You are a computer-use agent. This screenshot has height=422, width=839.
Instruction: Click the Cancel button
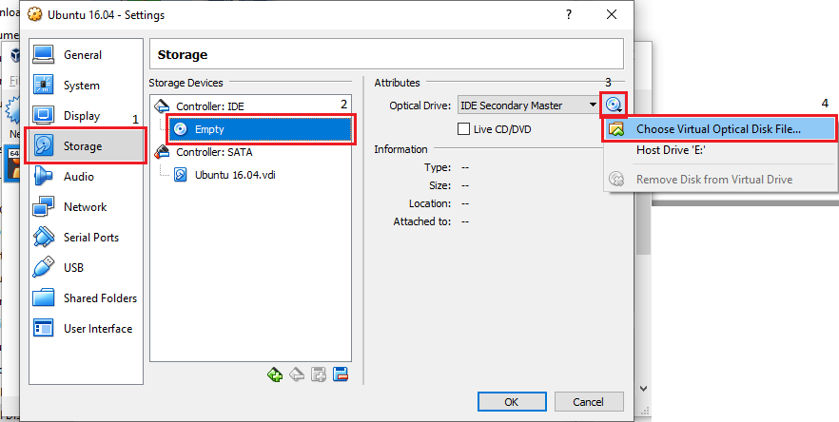tap(589, 402)
